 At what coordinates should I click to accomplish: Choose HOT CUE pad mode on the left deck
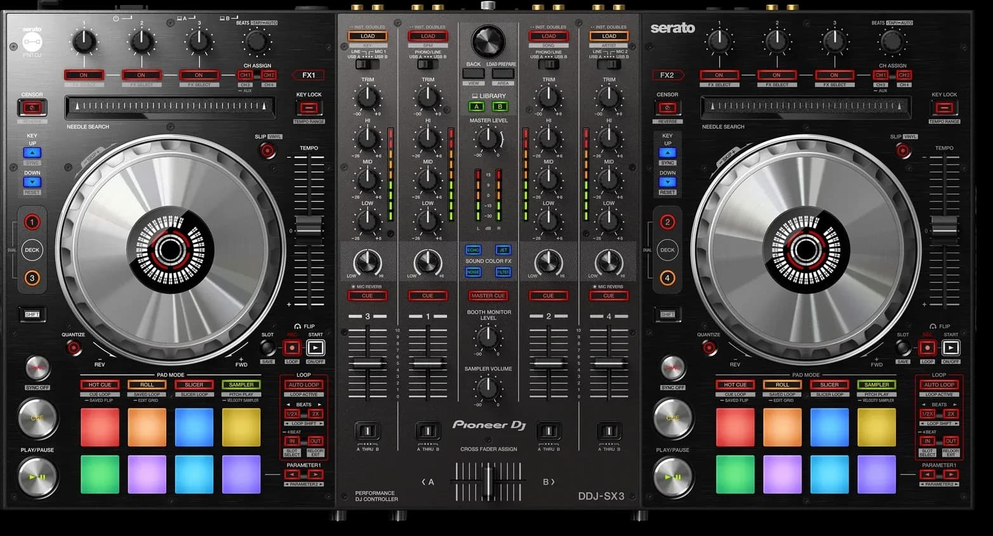pyautogui.click(x=100, y=385)
